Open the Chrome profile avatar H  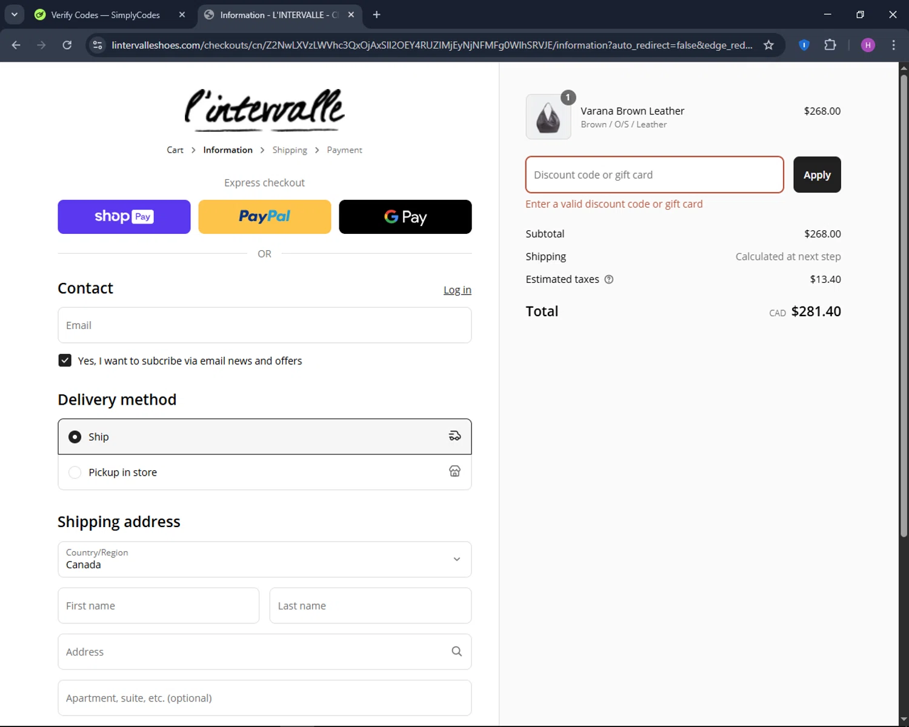pos(868,45)
